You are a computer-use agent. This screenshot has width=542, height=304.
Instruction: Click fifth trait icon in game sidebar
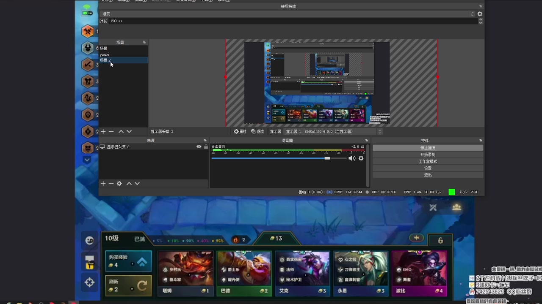[88, 98]
